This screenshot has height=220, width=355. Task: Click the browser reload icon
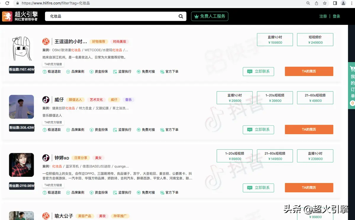[x=7, y=3]
